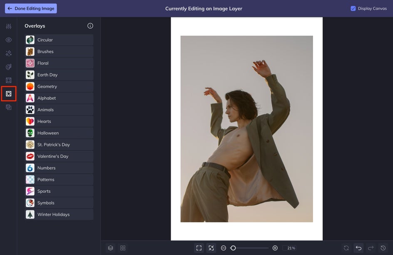Click the zoom slider handle
Image resolution: width=393 pixels, height=255 pixels.
[x=233, y=248]
